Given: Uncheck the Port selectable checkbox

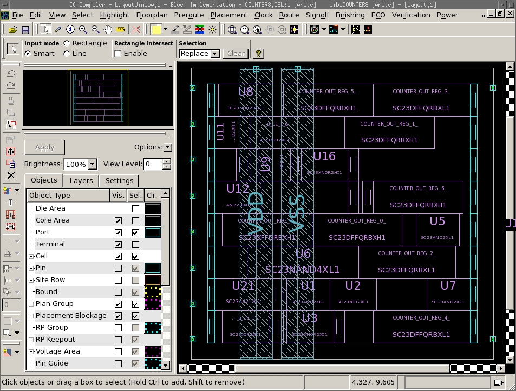Looking at the screenshot, I should (x=135, y=232).
